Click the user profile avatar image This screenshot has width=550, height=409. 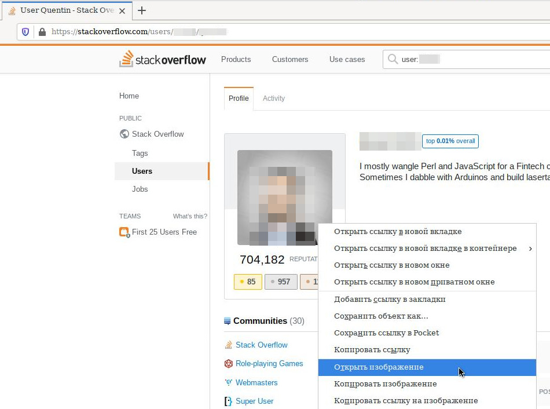coord(284,198)
